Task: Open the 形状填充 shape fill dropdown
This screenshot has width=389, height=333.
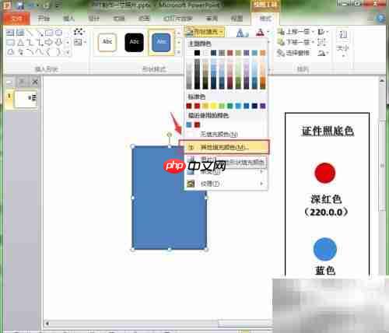Action: pos(205,32)
